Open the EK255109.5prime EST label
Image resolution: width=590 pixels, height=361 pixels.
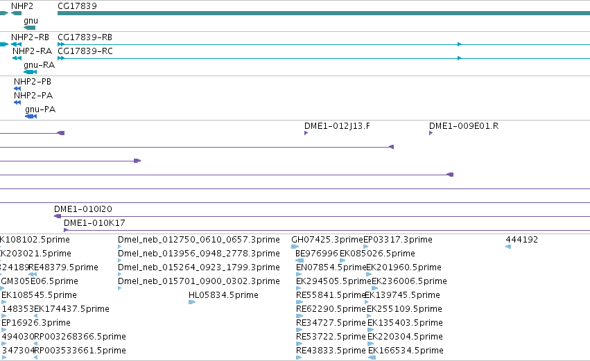(x=404, y=309)
